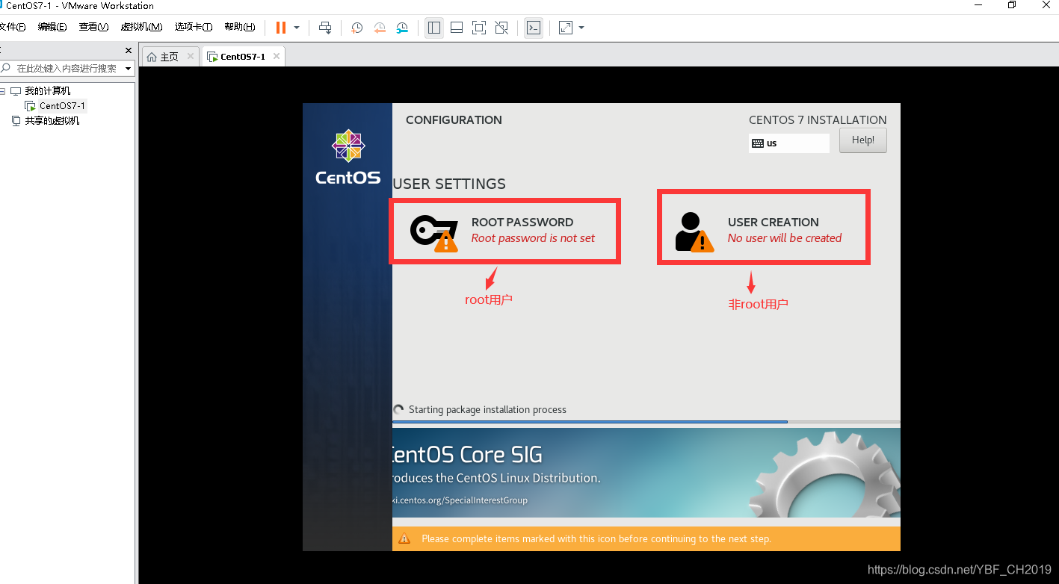Open the library search filter dropdown arrow
1059x584 pixels.
(x=129, y=68)
